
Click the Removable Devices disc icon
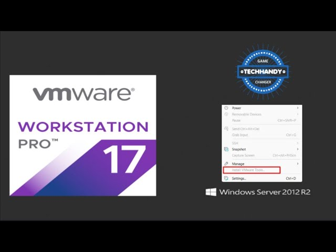226,114
